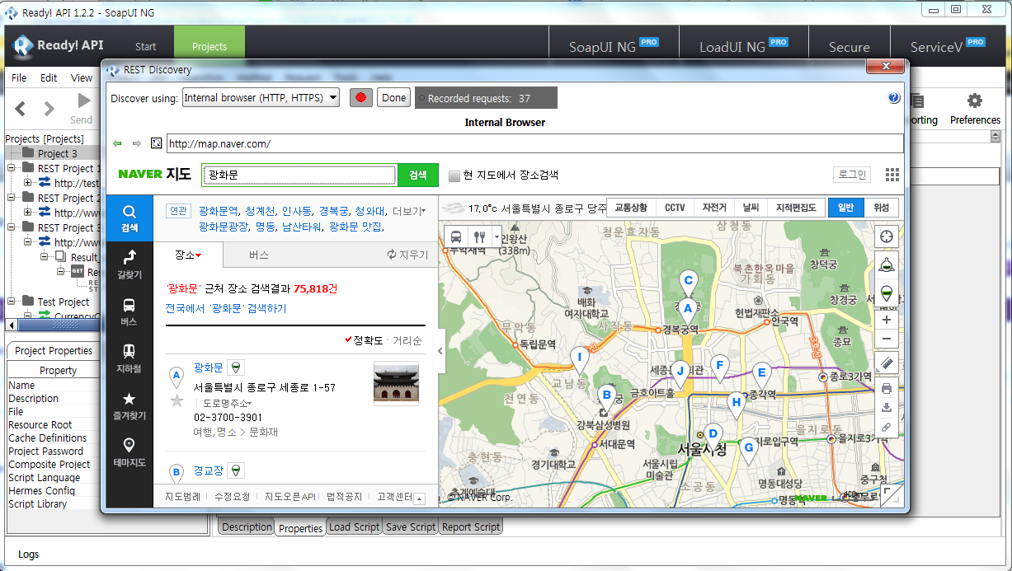The width and height of the screenshot is (1012, 571).
Task: Open the Naver apps grid icon
Action: [x=892, y=175]
